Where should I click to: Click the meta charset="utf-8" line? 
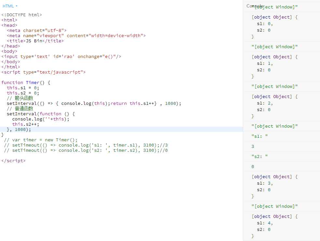click(36, 31)
